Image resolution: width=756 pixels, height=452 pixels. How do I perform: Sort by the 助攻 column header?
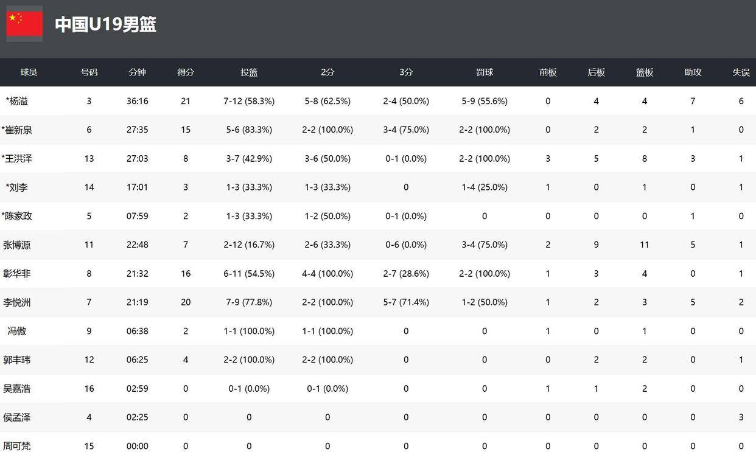(693, 72)
